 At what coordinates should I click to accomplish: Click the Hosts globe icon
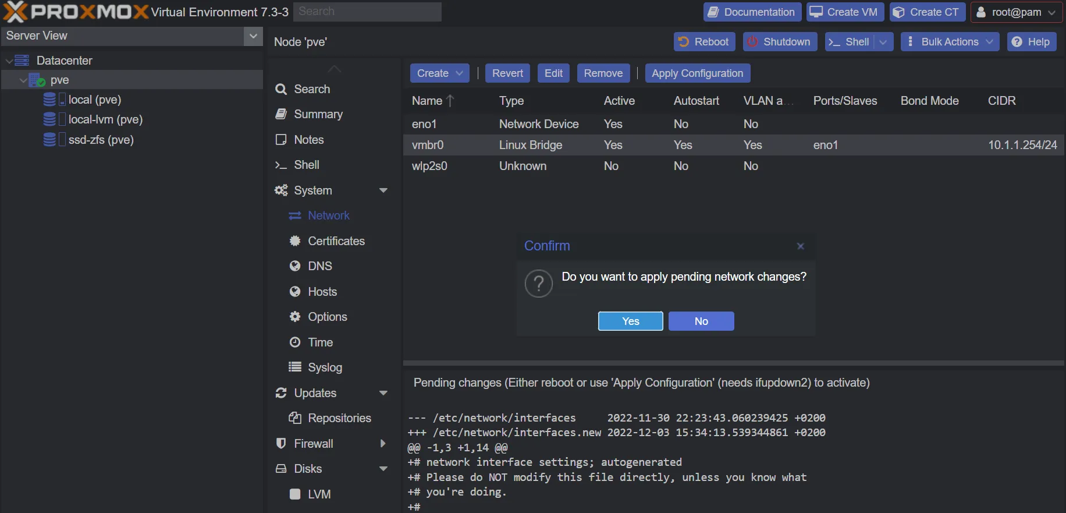point(295,292)
